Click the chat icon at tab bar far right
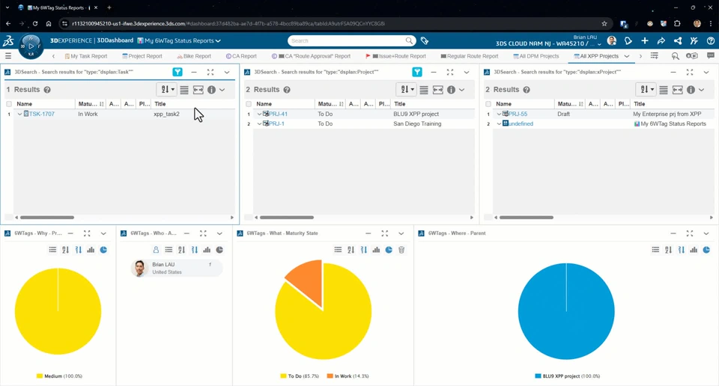The width and height of the screenshot is (719, 386). coord(711,56)
